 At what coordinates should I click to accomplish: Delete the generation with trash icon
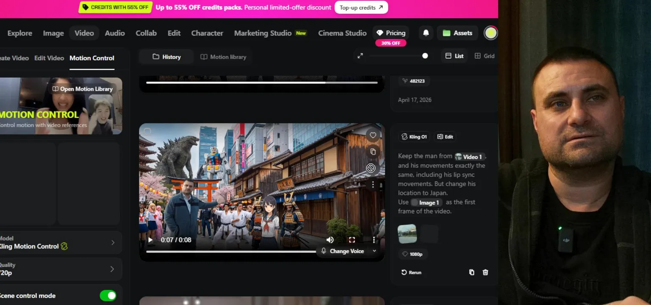[x=486, y=272]
